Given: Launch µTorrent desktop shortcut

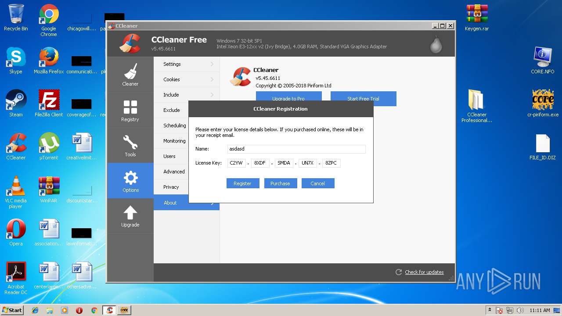Looking at the screenshot, I should tap(49, 147).
